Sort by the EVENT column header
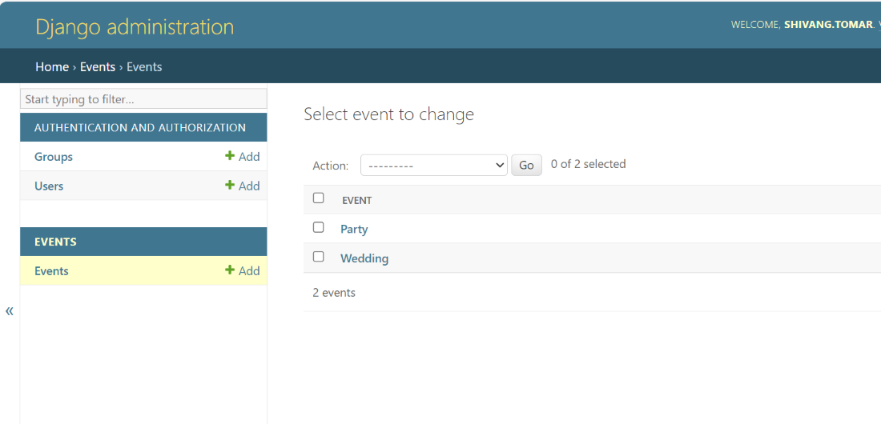 (357, 201)
